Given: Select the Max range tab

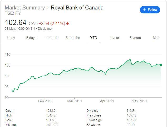Looking at the screenshot, I should (x=156, y=38).
